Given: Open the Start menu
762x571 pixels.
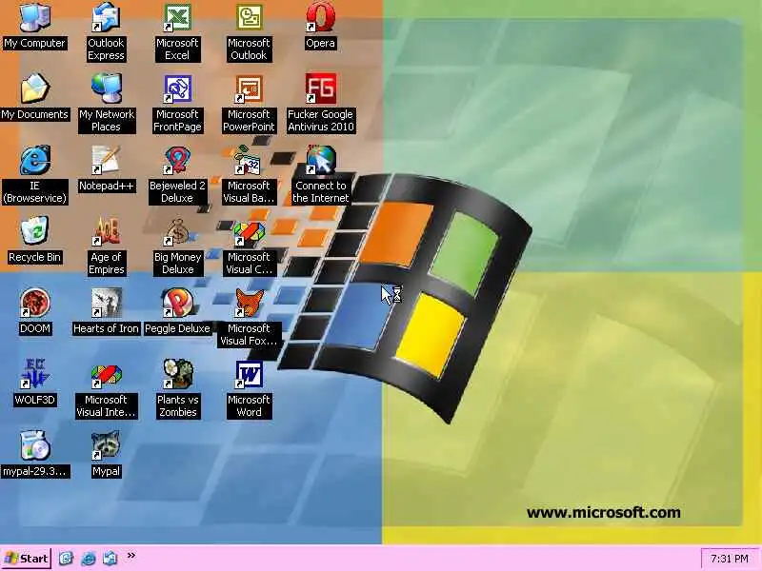Looking at the screenshot, I should point(27,559).
